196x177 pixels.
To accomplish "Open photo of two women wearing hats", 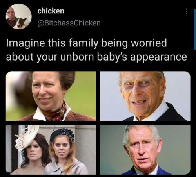I will click(51, 150).
